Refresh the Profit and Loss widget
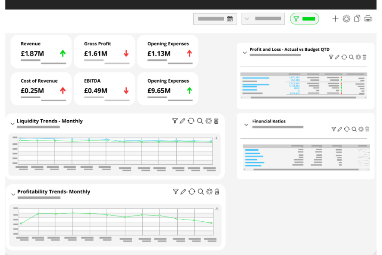 344,57
